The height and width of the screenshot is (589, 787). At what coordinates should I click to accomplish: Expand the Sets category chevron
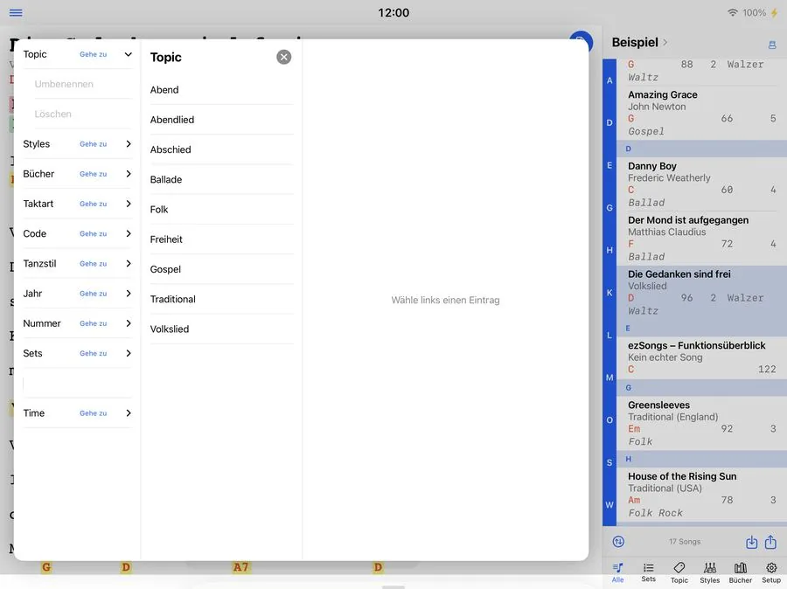129,353
